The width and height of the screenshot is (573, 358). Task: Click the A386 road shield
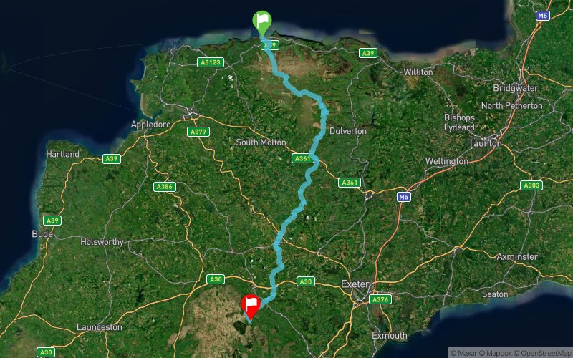165,187
